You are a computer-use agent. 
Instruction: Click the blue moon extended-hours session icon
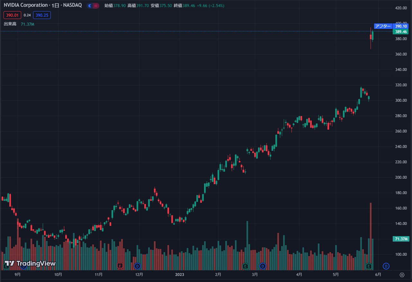pos(89,6)
